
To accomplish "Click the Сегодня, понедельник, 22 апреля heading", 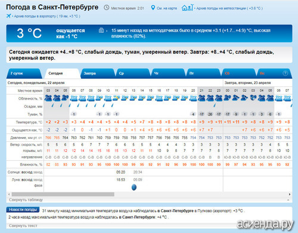I will 36,83.
